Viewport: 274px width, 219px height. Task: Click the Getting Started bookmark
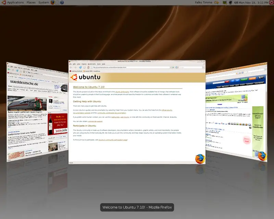[x=76, y=71]
